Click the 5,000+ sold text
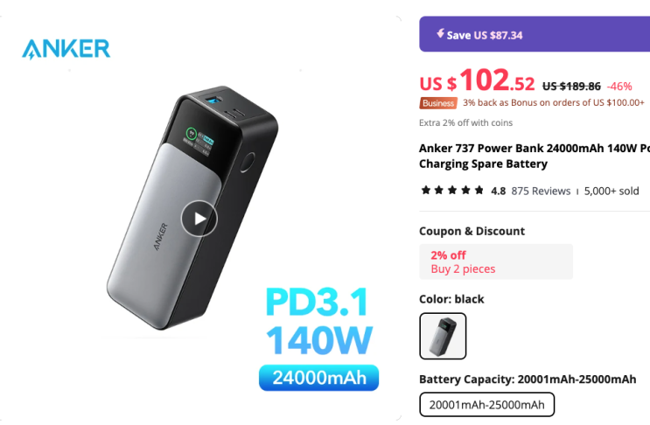 click(x=612, y=191)
